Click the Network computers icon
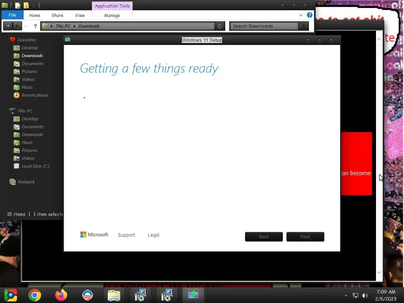 12,182
